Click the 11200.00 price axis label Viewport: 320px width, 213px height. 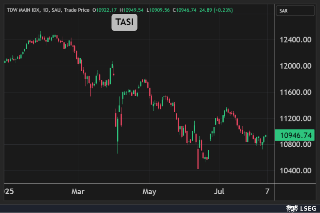pos(296,119)
